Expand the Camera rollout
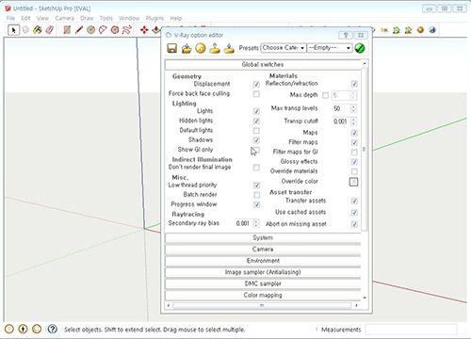Viewport: 471px width, 339px height. tap(263, 250)
